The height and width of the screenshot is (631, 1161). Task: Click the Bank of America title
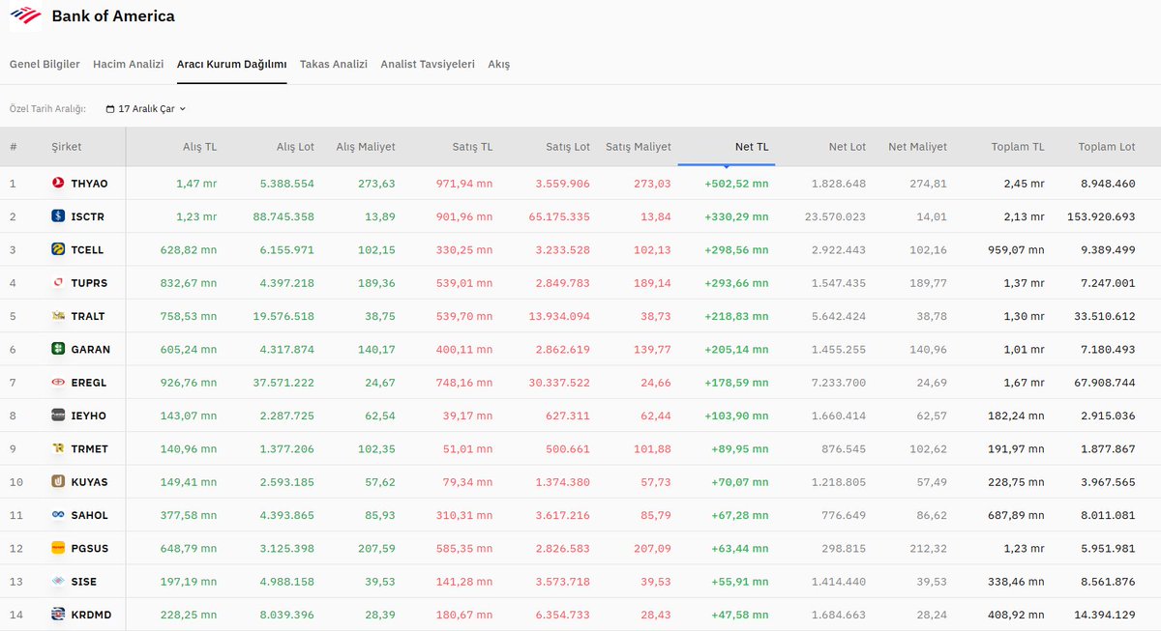point(113,16)
